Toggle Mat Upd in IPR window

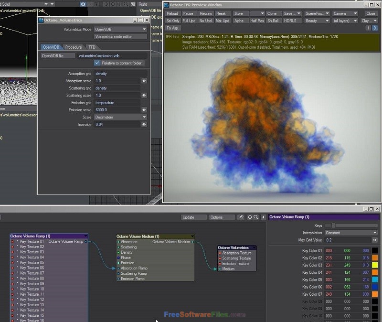tap(222, 21)
